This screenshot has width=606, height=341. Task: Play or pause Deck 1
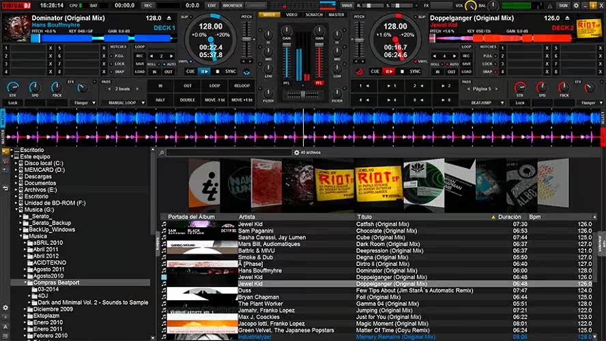(203, 72)
